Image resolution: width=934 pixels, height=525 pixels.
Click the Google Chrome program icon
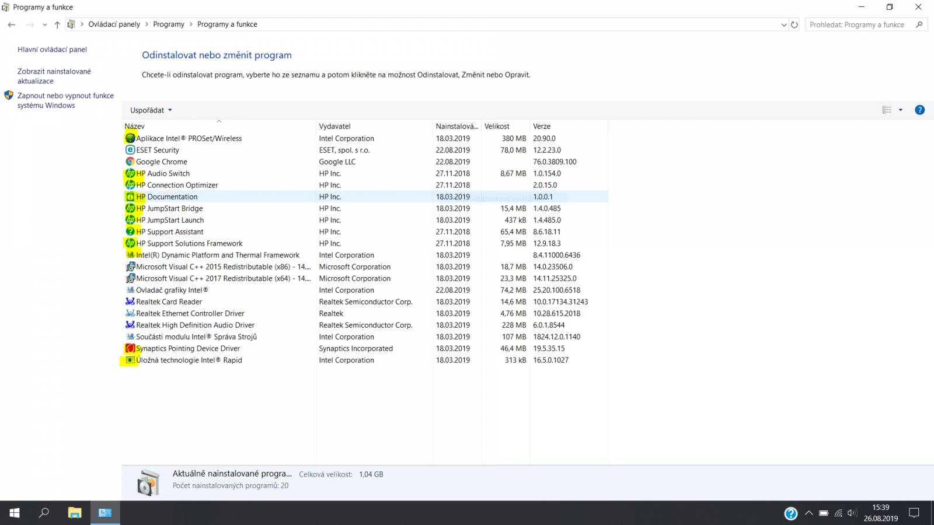tap(130, 162)
